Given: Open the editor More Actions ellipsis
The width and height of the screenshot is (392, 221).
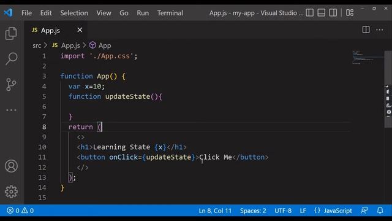Looking at the screenshot, I should [x=380, y=30].
